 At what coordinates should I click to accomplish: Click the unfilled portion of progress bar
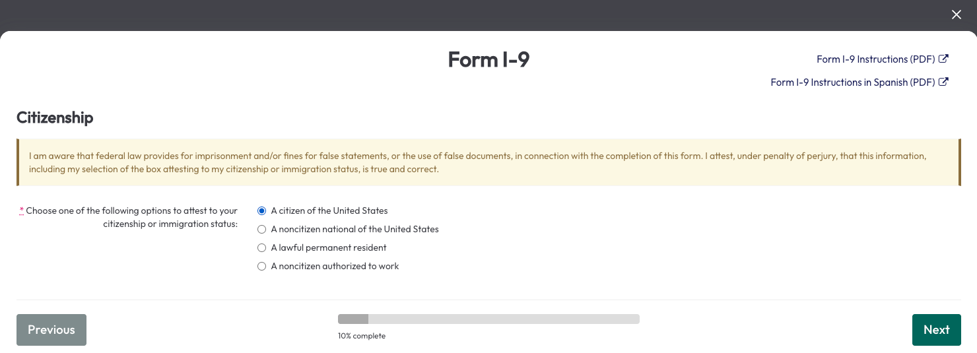coord(502,319)
